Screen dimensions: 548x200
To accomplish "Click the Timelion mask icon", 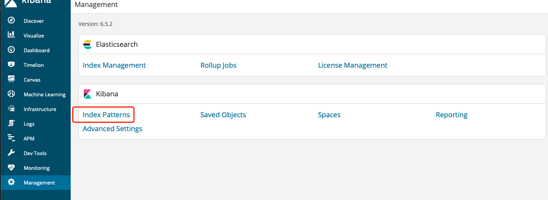I will [x=11, y=65].
